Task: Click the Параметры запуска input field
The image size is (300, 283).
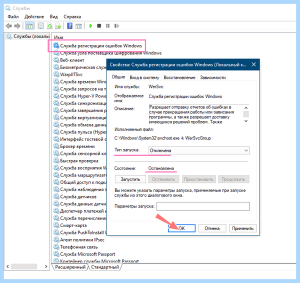Action: (x=203, y=206)
